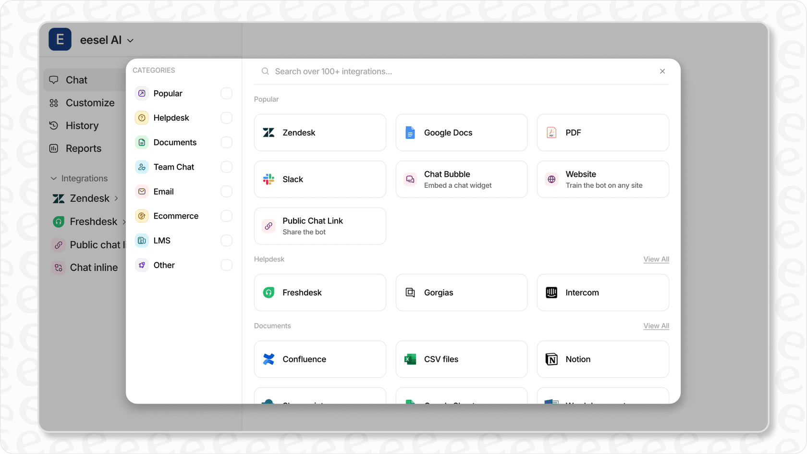807x454 pixels.
Task: Click the Public Chat Link chain icon
Action: point(269,226)
